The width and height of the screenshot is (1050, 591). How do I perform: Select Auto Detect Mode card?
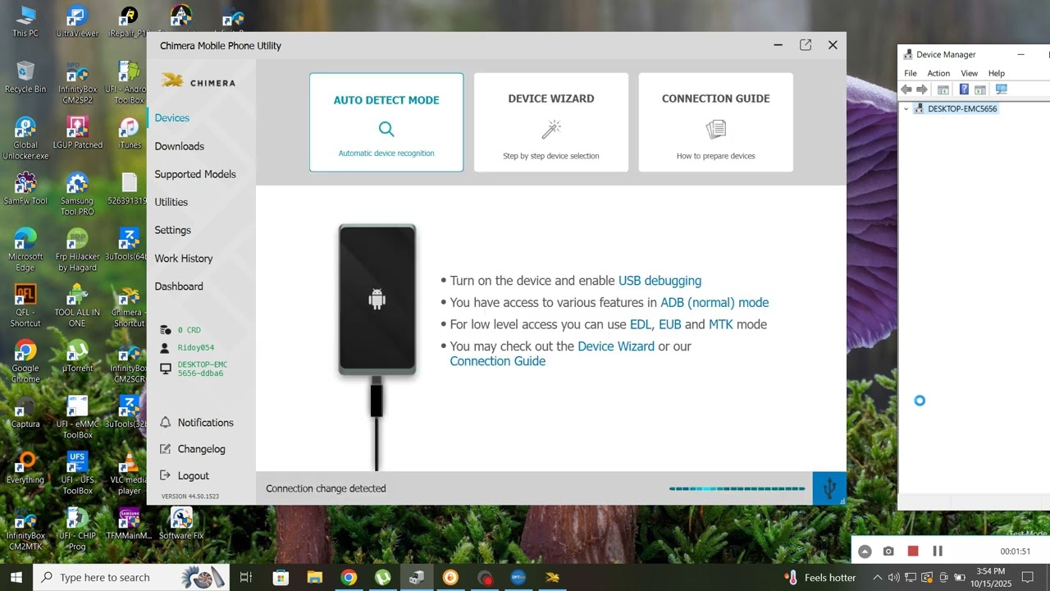point(386,122)
